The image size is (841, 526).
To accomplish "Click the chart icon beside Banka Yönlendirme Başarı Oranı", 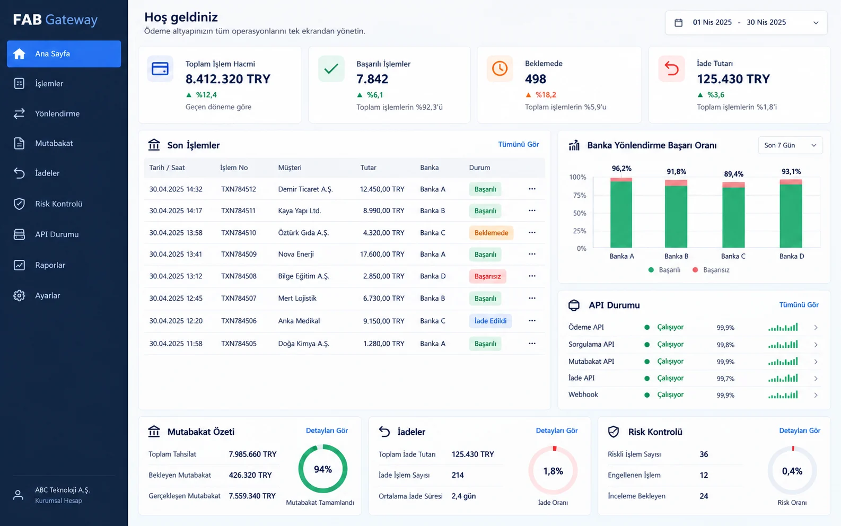I will 574,145.
